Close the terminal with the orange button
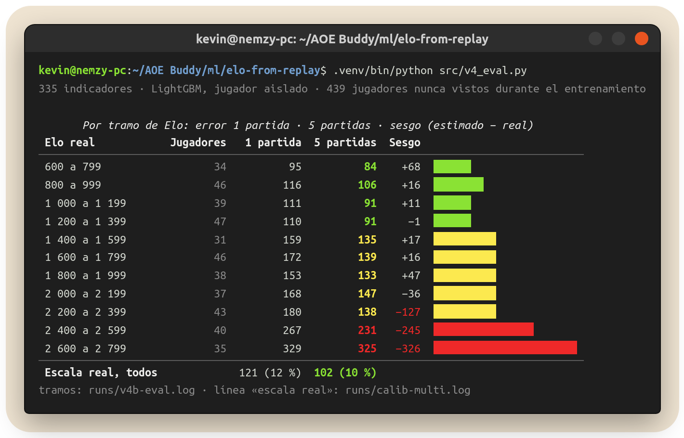The height and width of the screenshot is (438, 684). [x=641, y=39]
